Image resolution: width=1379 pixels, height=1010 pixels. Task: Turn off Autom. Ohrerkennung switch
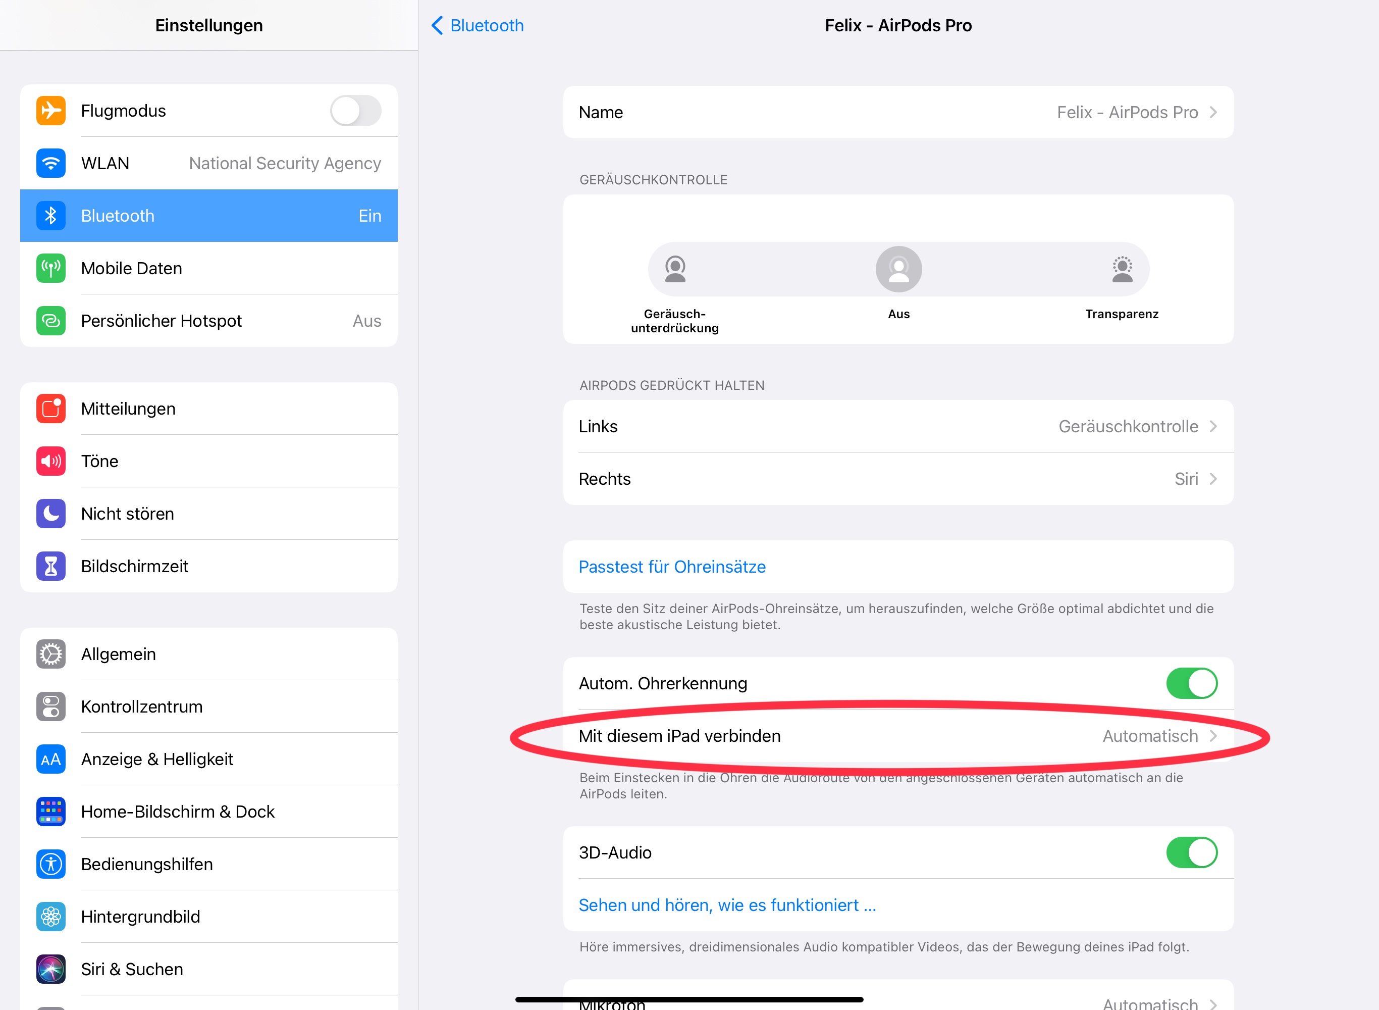(x=1191, y=683)
